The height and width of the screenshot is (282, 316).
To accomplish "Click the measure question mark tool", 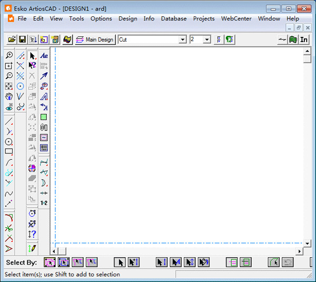I will [32, 234].
